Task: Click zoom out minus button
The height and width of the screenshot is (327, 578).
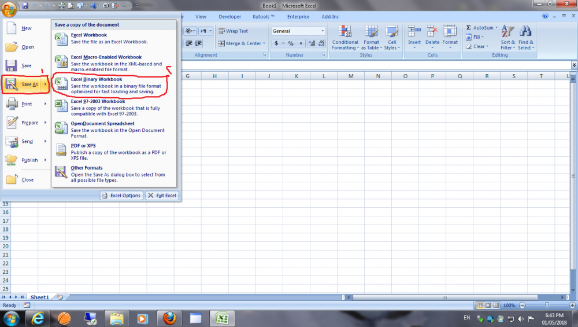Action: (522, 306)
